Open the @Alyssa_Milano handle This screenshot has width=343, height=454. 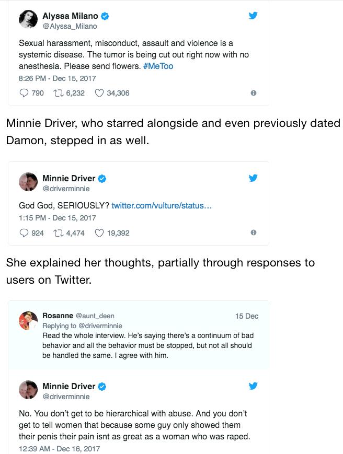[x=70, y=26]
